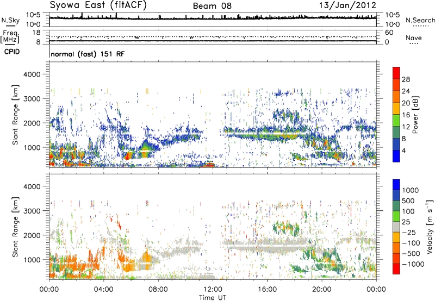Click the power colorbar value '4'
This screenshot has height=301, width=435.
(403, 150)
